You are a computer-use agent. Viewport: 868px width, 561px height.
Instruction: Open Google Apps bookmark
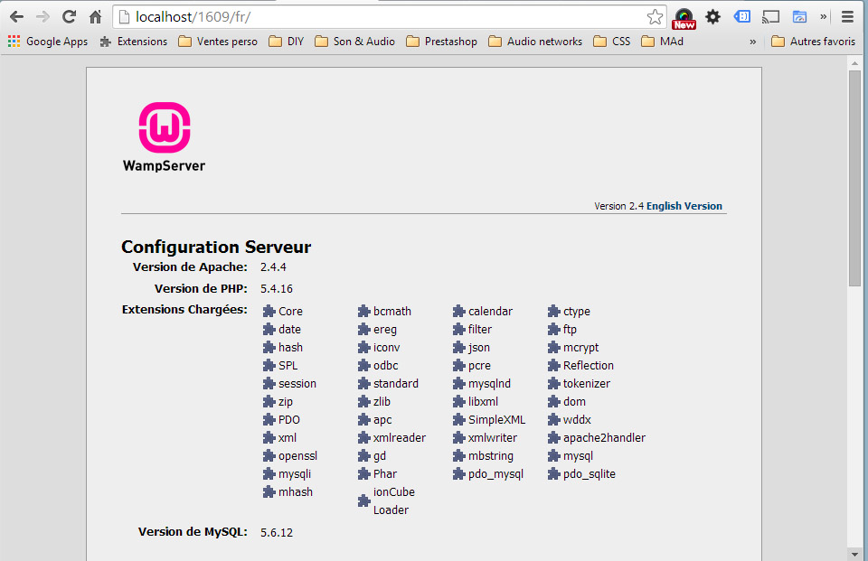[x=48, y=42]
